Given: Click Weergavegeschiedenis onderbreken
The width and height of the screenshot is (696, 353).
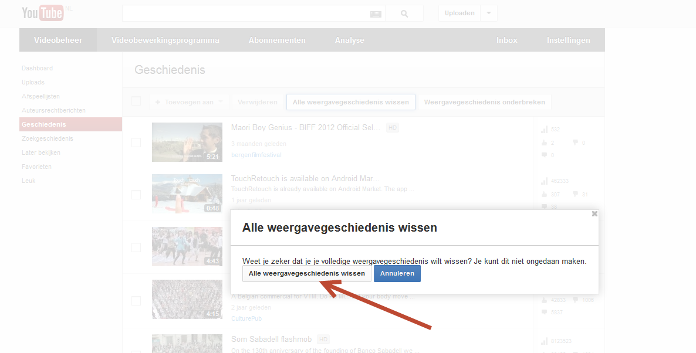Looking at the screenshot, I should pyautogui.click(x=484, y=102).
